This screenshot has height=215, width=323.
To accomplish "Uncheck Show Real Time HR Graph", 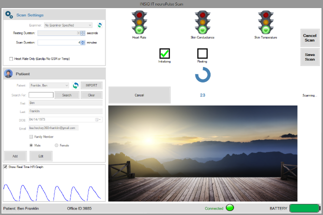I will tap(5, 167).
